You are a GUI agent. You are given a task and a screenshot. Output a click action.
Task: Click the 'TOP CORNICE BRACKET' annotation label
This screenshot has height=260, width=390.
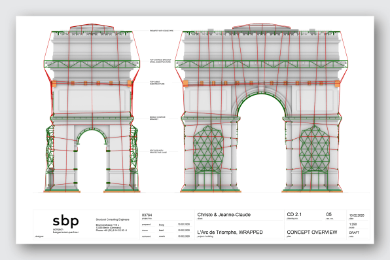[x=160, y=61]
